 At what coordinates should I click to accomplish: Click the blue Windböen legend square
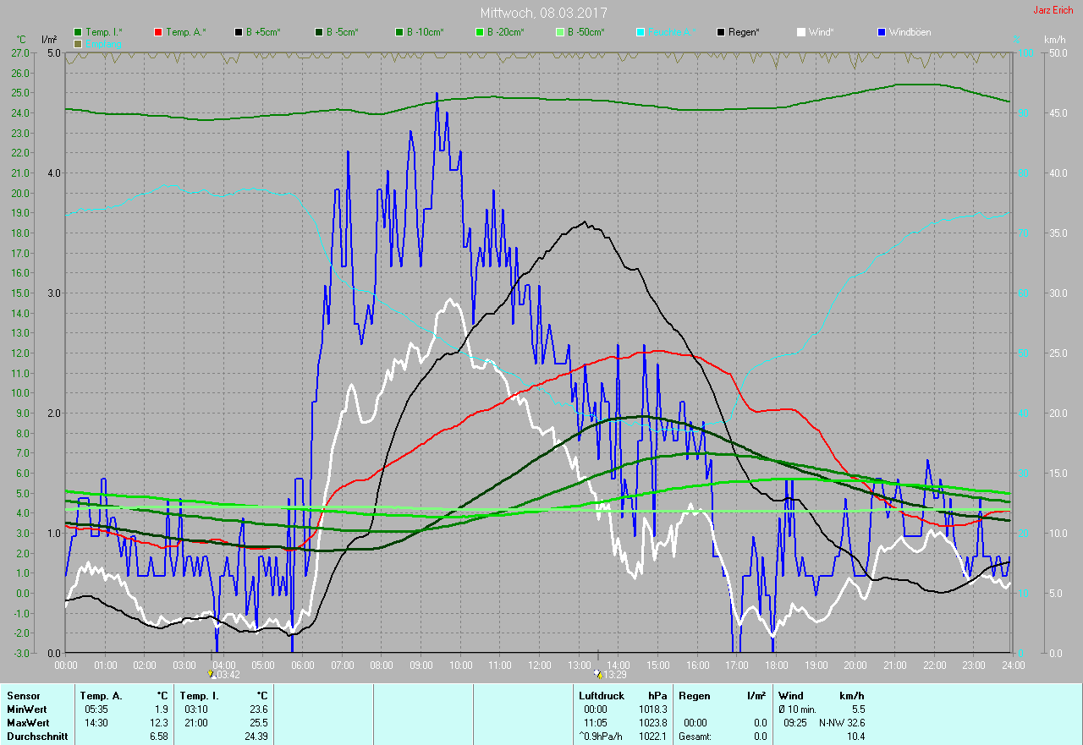point(882,32)
